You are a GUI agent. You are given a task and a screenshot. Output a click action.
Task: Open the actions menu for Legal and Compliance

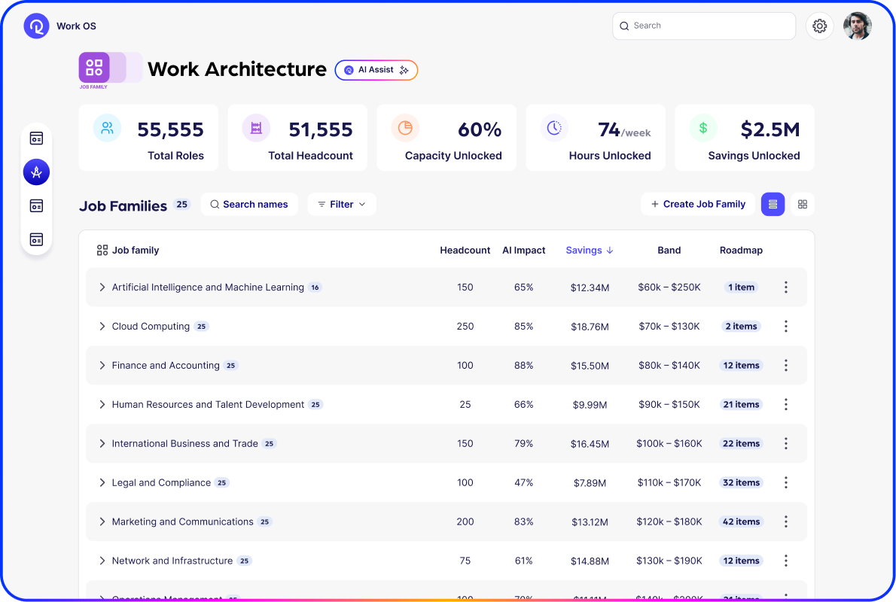tap(785, 482)
